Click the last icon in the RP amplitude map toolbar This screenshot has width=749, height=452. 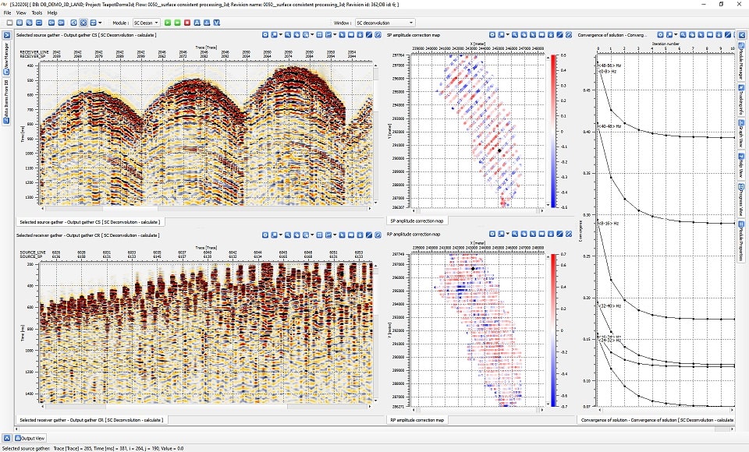tap(567, 235)
